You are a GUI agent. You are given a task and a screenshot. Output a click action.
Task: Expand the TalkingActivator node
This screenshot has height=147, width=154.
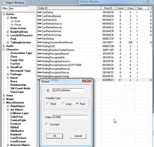pyautogui.click(x=8, y=43)
